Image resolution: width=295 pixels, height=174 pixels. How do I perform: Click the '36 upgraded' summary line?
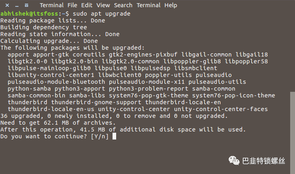pos(114,116)
